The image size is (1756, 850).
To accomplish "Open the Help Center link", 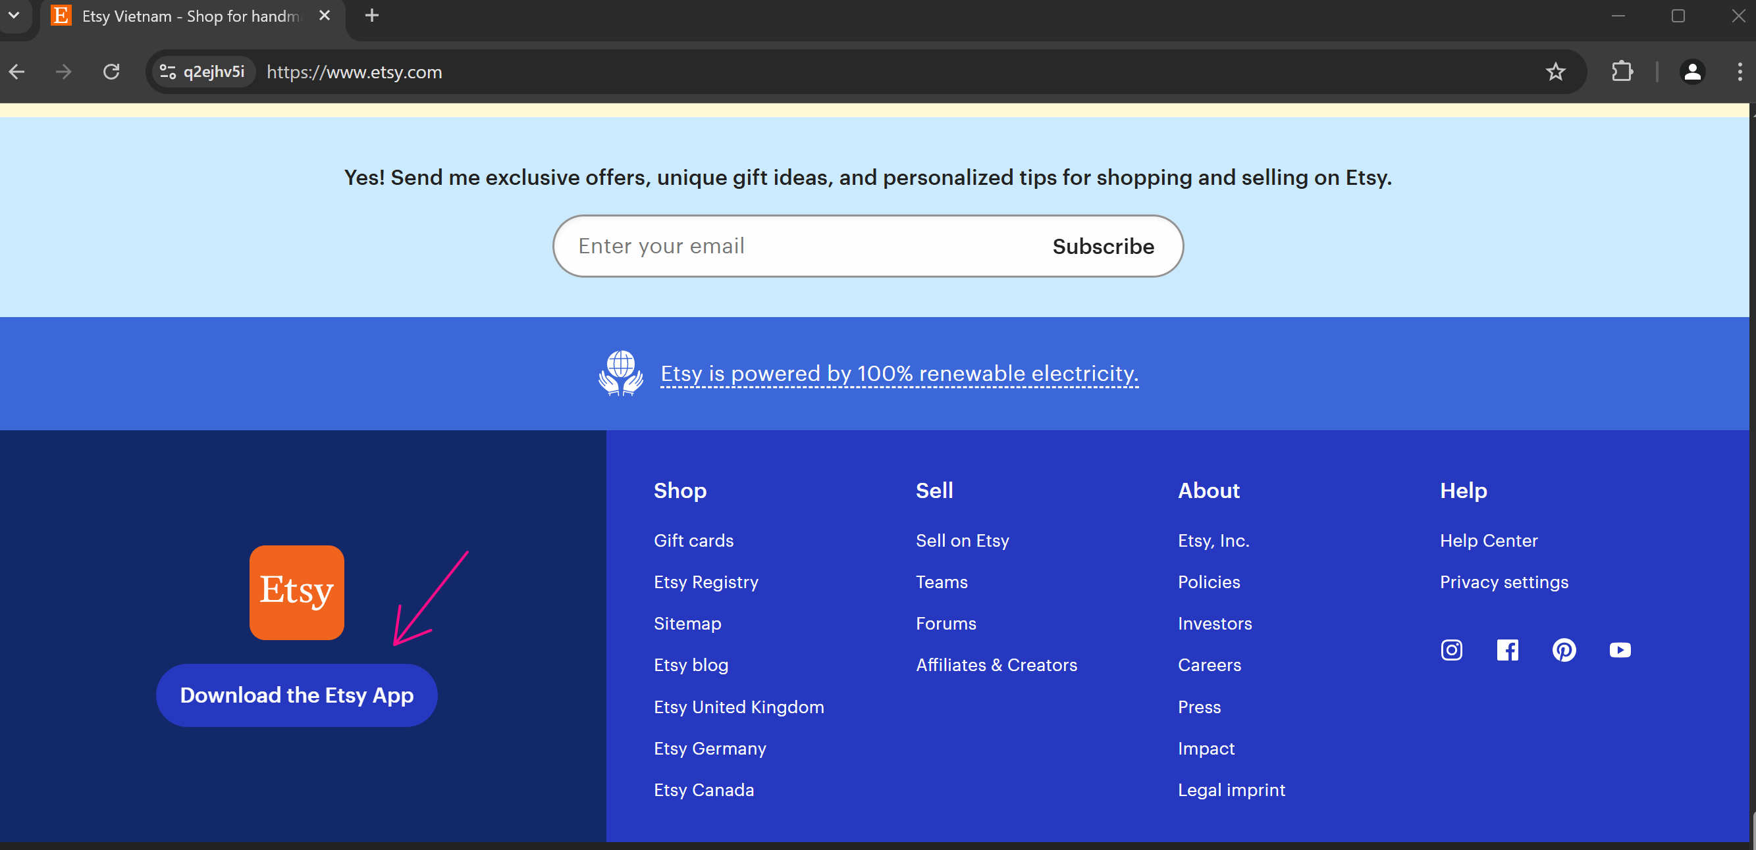I will click(x=1488, y=540).
